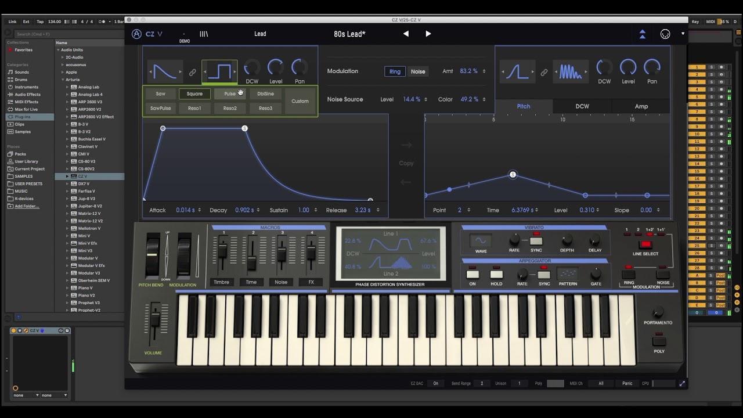The height and width of the screenshot is (418, 743).
Task: Adjust the Attack time stepper
Action: coord(200,210)
